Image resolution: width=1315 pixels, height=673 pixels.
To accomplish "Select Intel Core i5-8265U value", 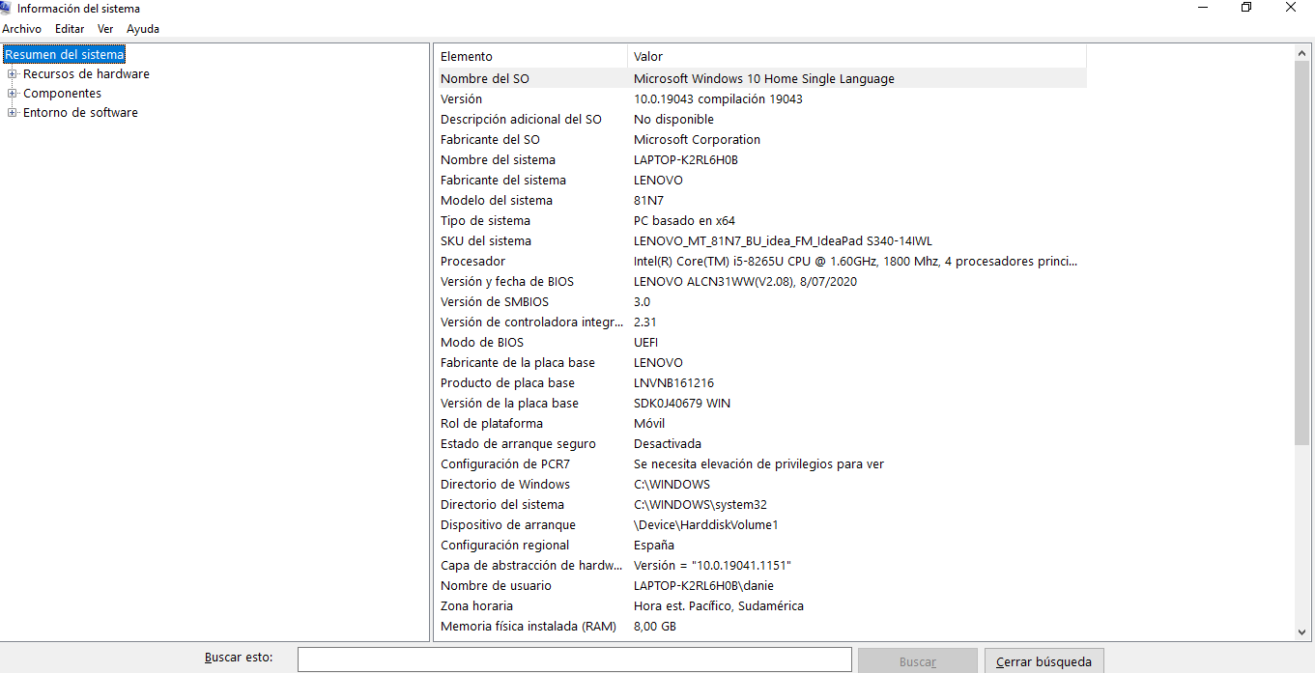I will pos(855,262).
